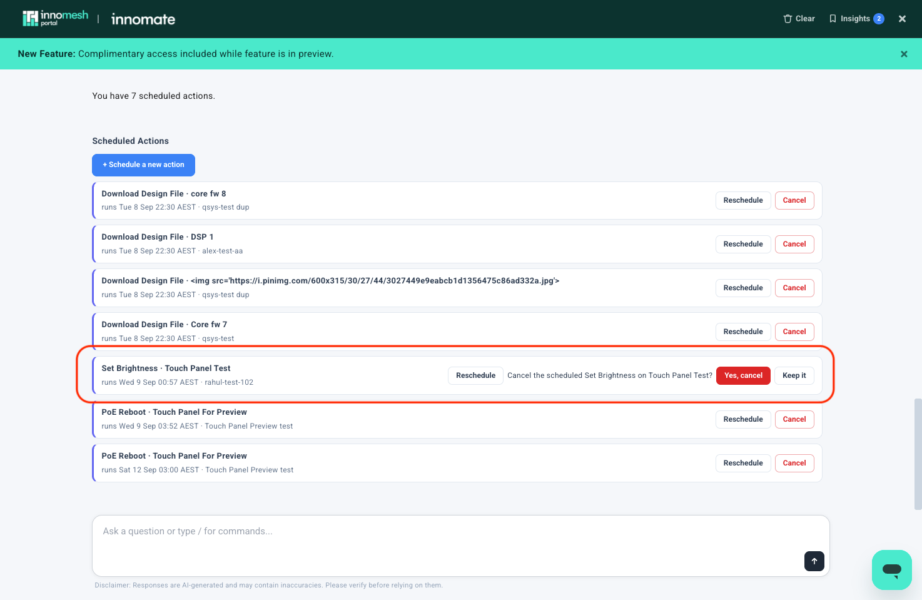
Task: Dismiss the New Feature banner
Action: point(904,54)
